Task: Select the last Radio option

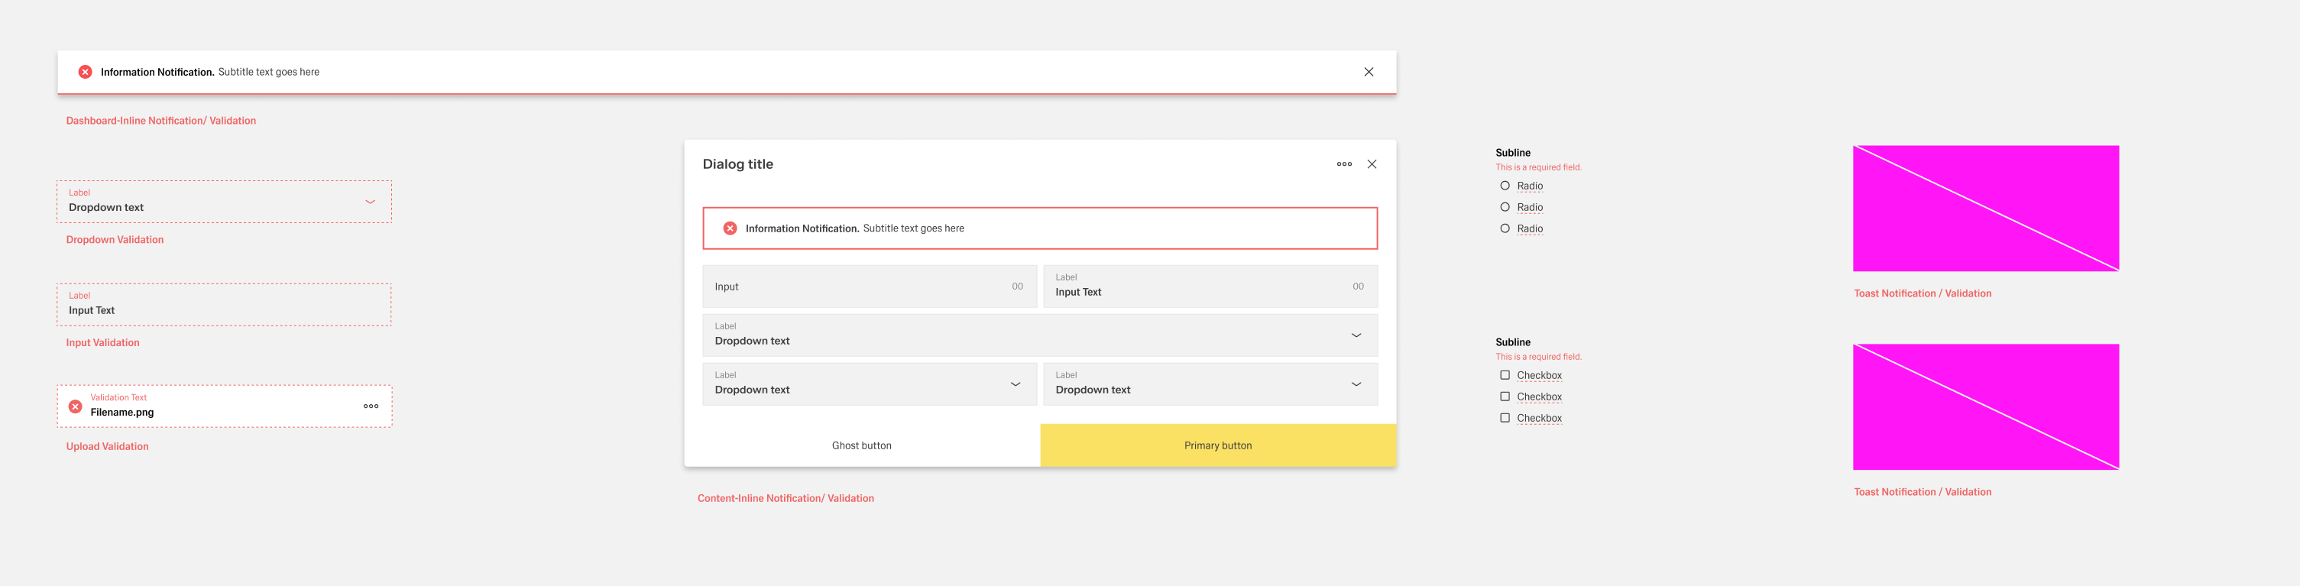Action: pos(1505,228)
